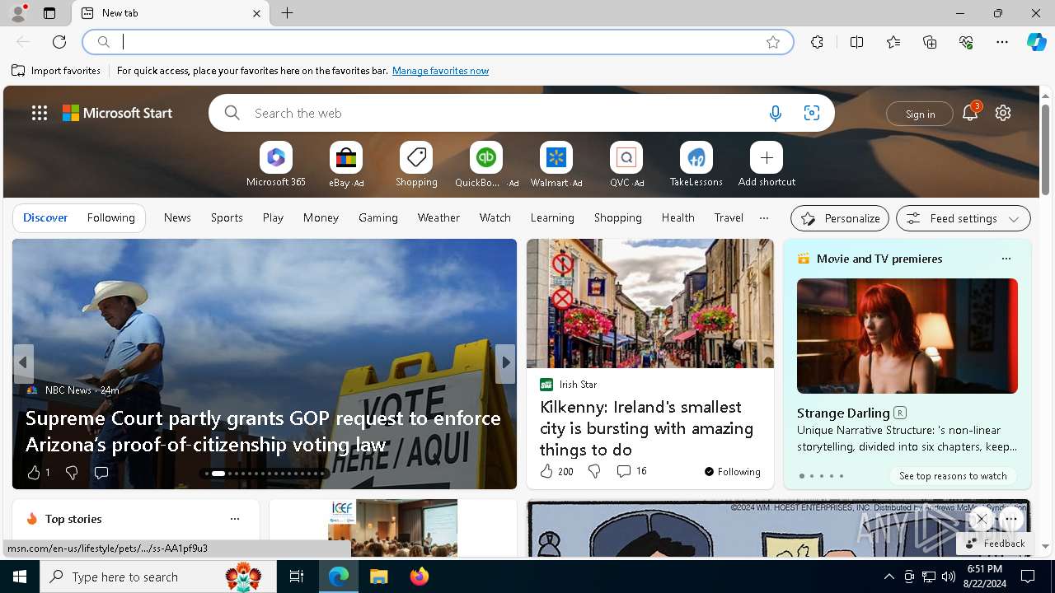
Task: Open Top stories card options menu
Action: [x=235, y=519]
